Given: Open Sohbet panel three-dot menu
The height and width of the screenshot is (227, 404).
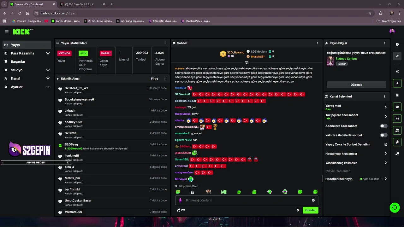Looking at the screenshot, I should click(318, 43).
